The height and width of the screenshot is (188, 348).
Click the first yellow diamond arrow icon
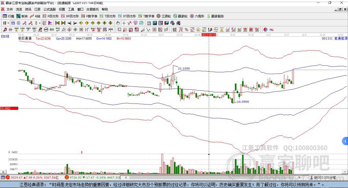point(81,23)
